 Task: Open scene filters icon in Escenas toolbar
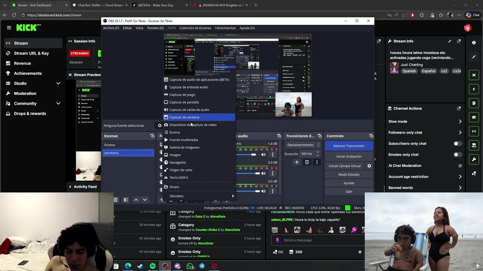tap(126, 200)
